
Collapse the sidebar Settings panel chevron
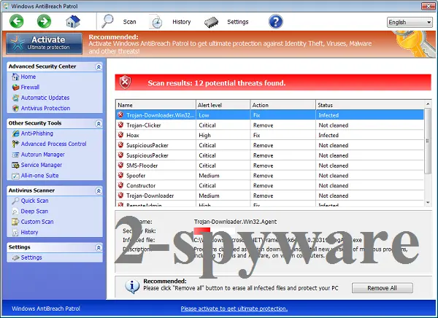pos(99,247)
